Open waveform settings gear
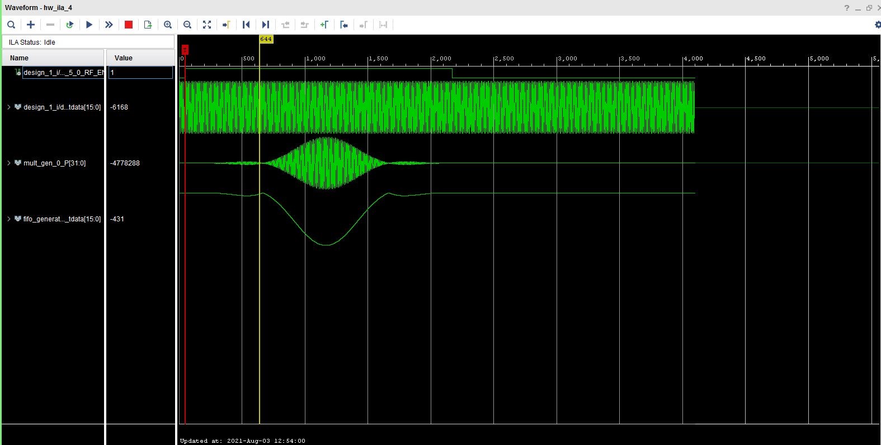The image size is (881, 445). (877, 25)
